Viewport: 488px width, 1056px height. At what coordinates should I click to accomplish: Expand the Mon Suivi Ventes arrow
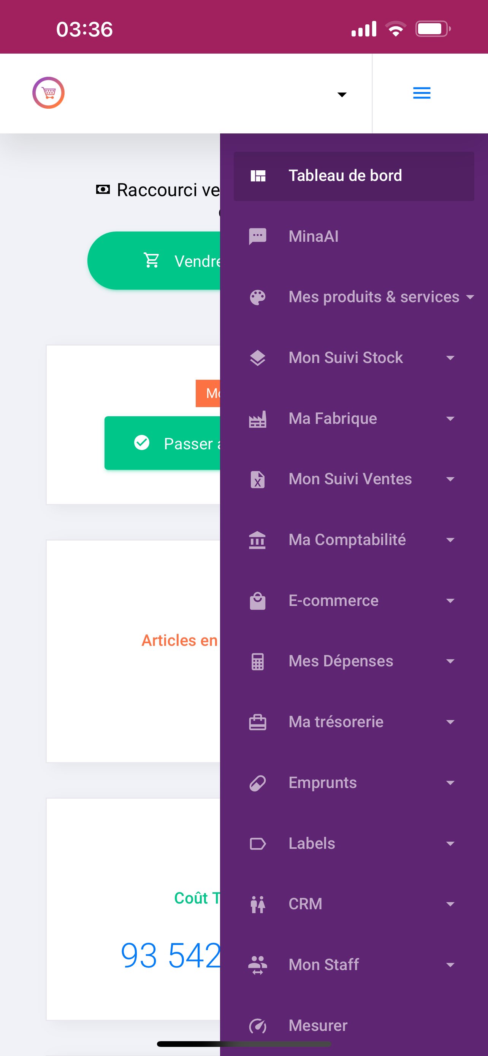pos(450,479)
